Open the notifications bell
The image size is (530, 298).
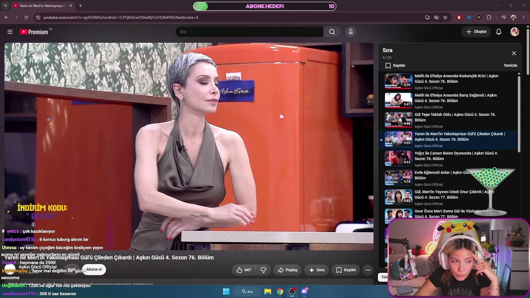click(x=499, y=31)
